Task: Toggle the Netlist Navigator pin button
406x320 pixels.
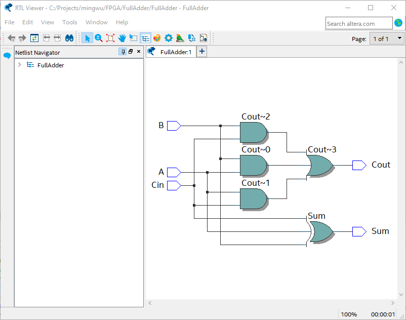Action: click(123, 52)
